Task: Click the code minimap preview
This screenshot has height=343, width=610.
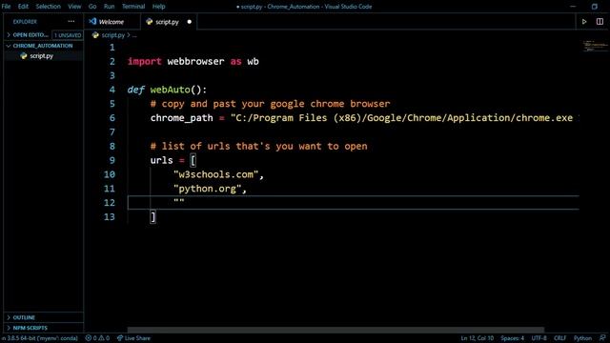Action: tap(595, 46)
